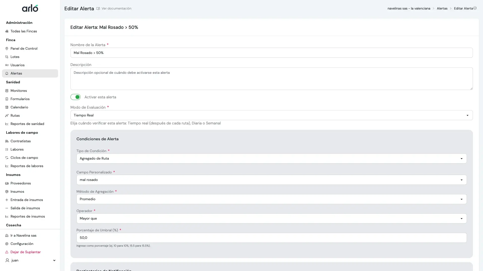Image resolution: width=483 pixels, height=271 pixels.
Task: Select the Ciclos de campo cycle icon
Action: tap(7, 158)
